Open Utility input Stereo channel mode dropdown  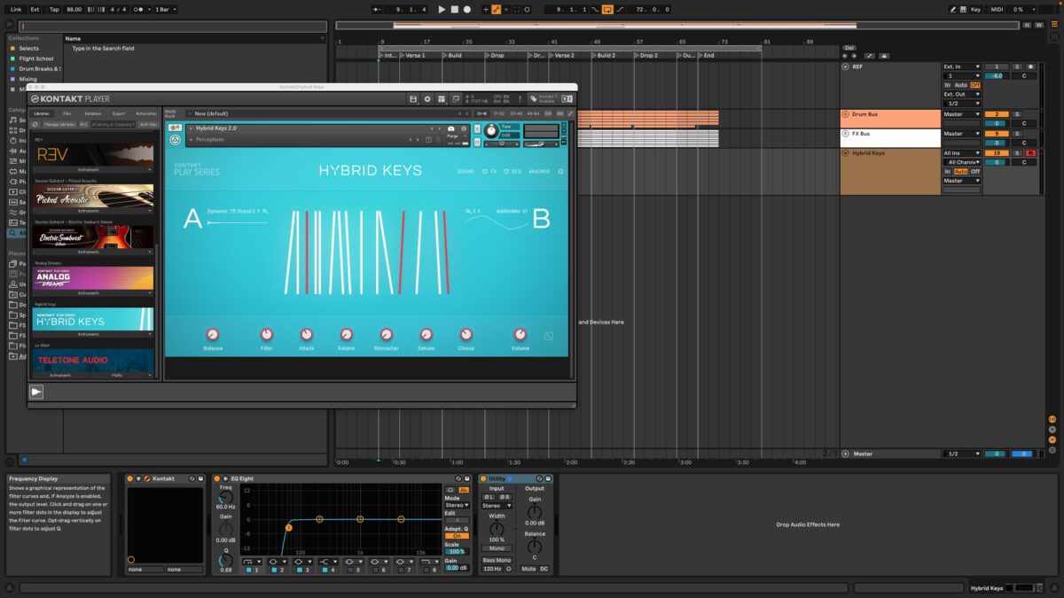coord(497,506)
